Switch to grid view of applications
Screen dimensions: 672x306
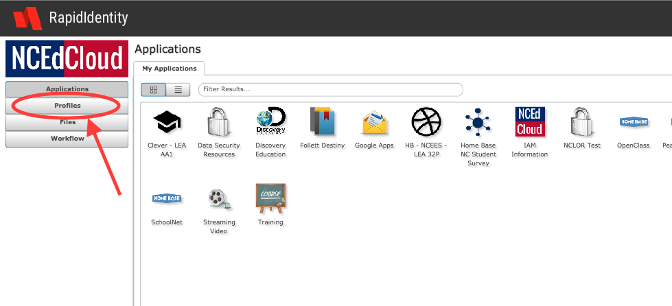pyautogui.click(x=153, y=90)
